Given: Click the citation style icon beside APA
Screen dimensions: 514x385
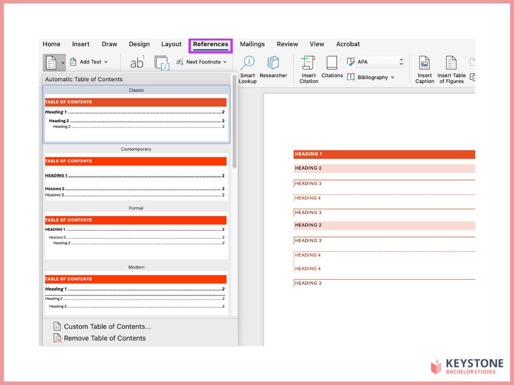Looking at the screenshot, I should tap(351, 62).
